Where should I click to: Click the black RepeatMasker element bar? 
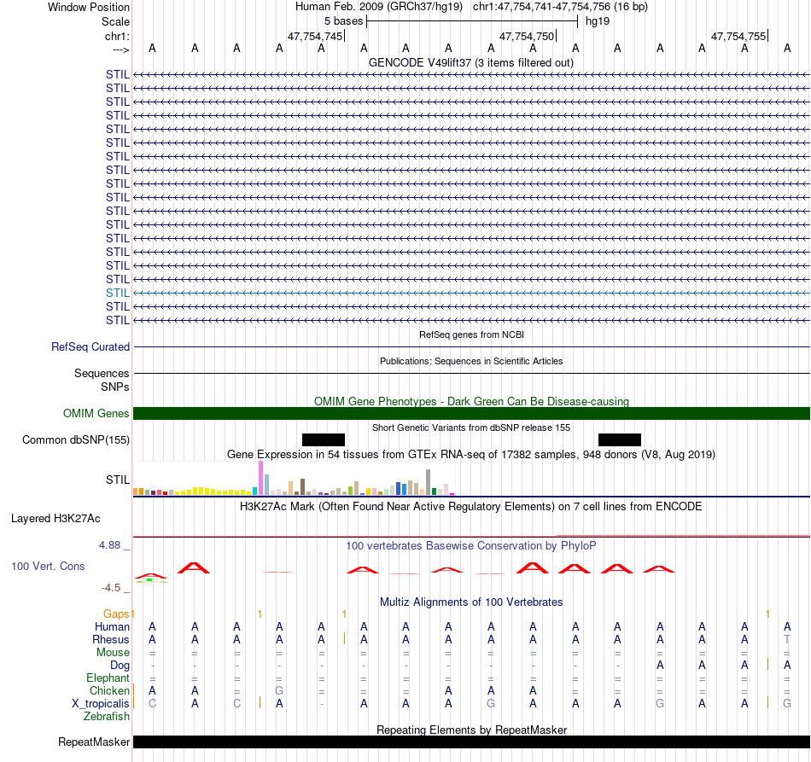click(x=471, y=742)
